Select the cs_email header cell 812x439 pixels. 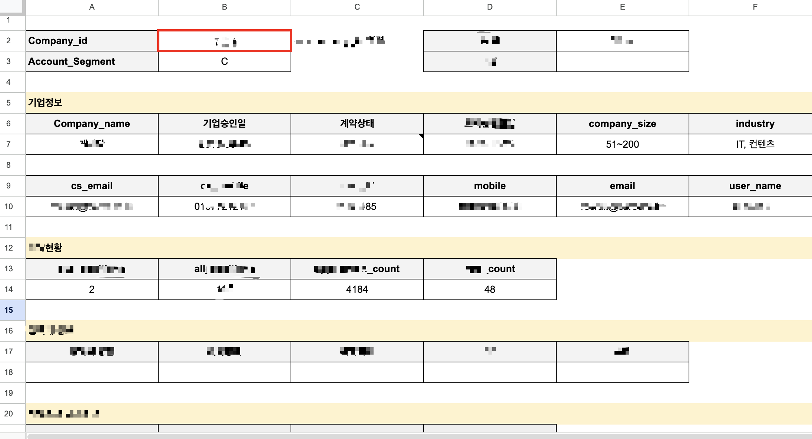[x=92, y=186]
